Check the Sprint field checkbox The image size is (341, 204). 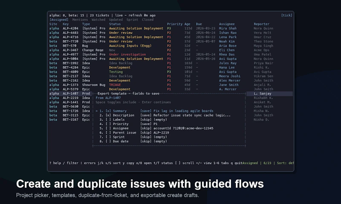[x=108, y=137]
